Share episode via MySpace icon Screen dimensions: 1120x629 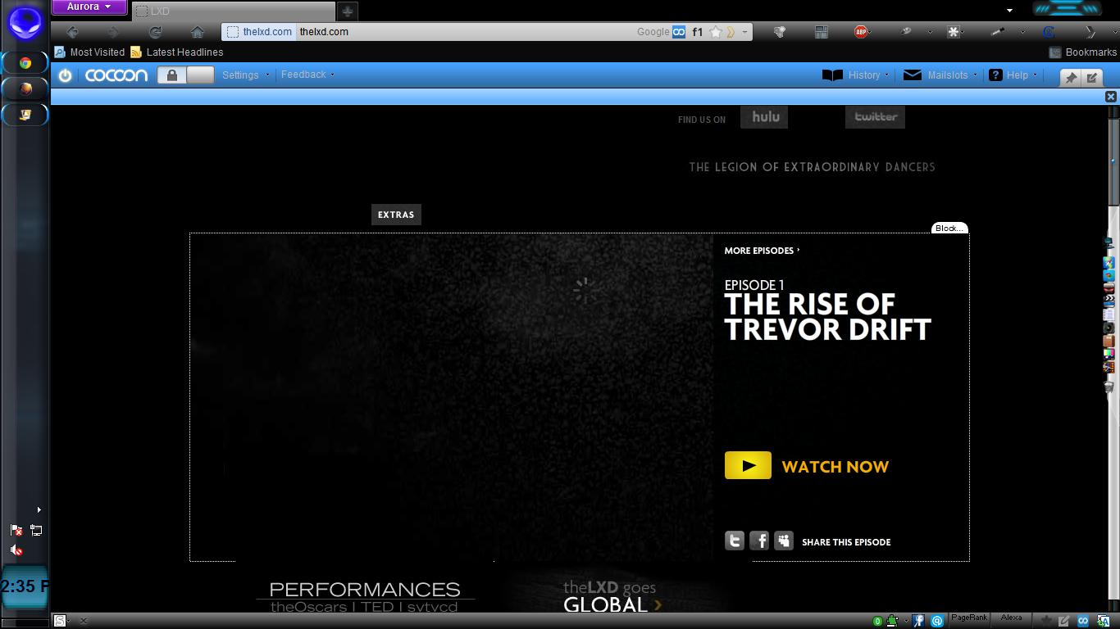pyautogui.click(x=784, y=541)
